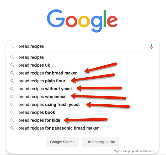The width and height of the screenshot is (166, 155).
Task: Click the microphone voice search icon
Action: (152, 46)
